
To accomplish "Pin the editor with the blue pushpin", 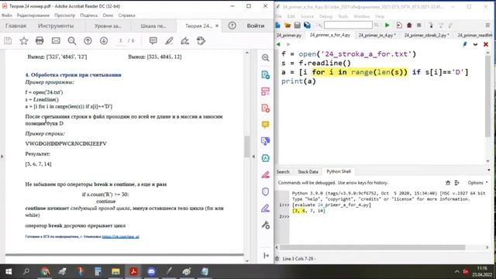I will [465, 44].
